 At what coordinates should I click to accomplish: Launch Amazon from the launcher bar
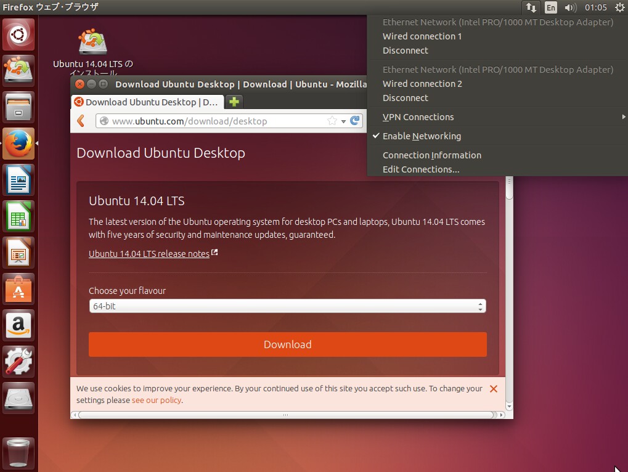[18, 326]
